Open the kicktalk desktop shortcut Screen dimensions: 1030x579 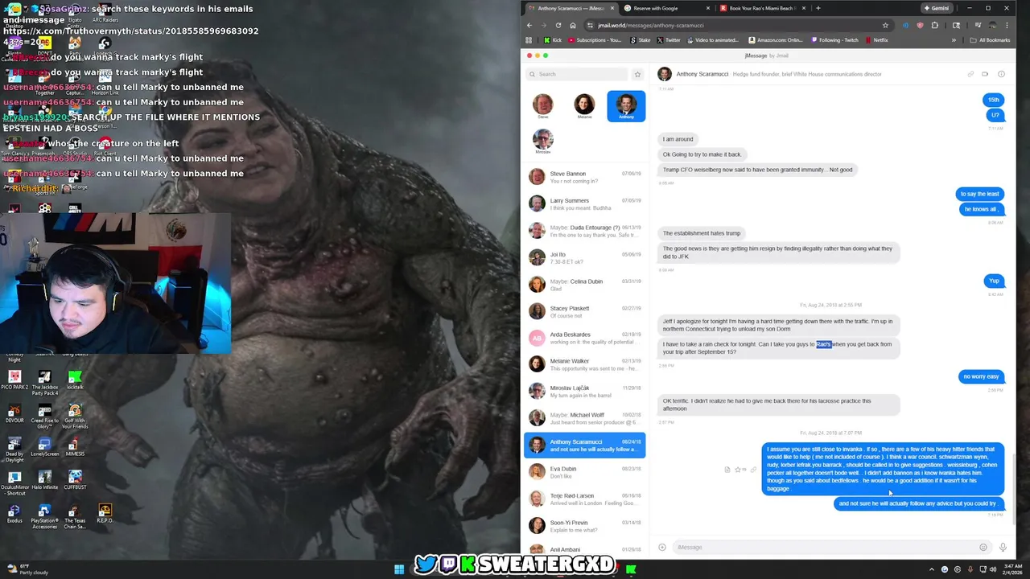pos(75,380)
